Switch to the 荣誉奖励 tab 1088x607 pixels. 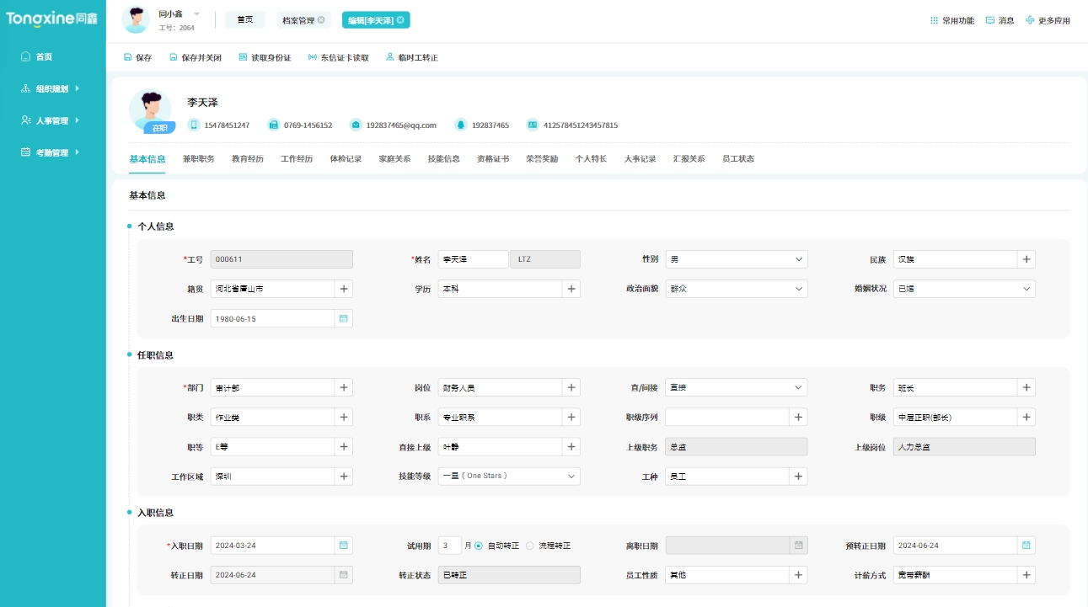(542, 158)
